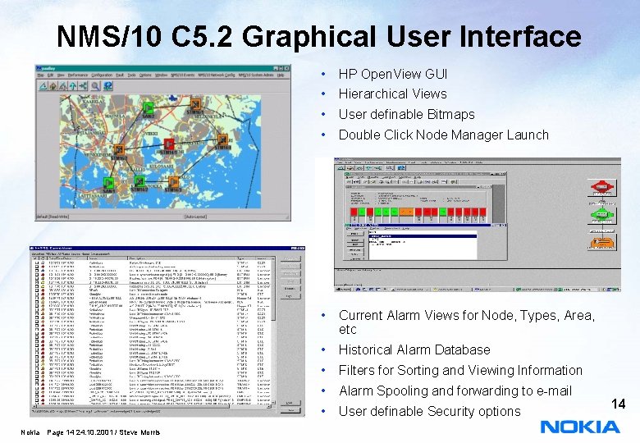
Task: Select the green SAN/2 node on map
Action: (149, 108)
